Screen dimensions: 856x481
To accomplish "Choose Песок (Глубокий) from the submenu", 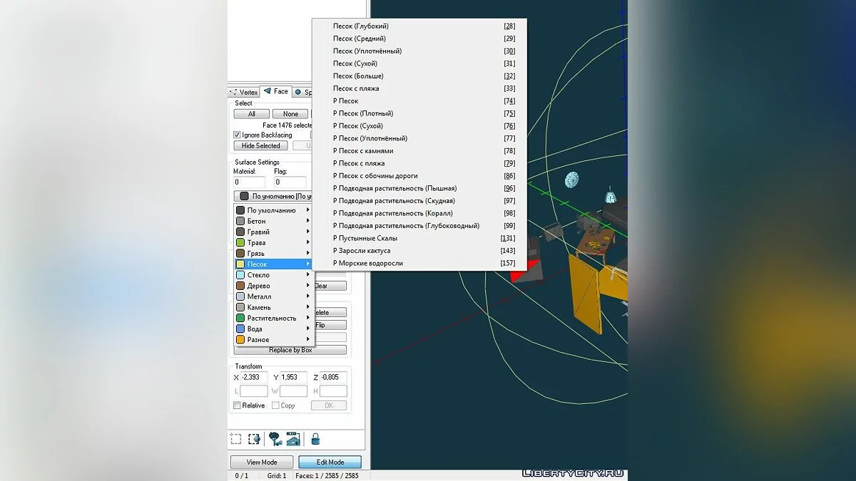I will pyautogui.click(x=360, y=26).
